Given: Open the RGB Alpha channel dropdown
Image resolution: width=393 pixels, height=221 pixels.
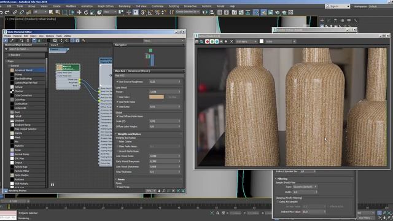Looking at the screenshot, I should (246, 41).
